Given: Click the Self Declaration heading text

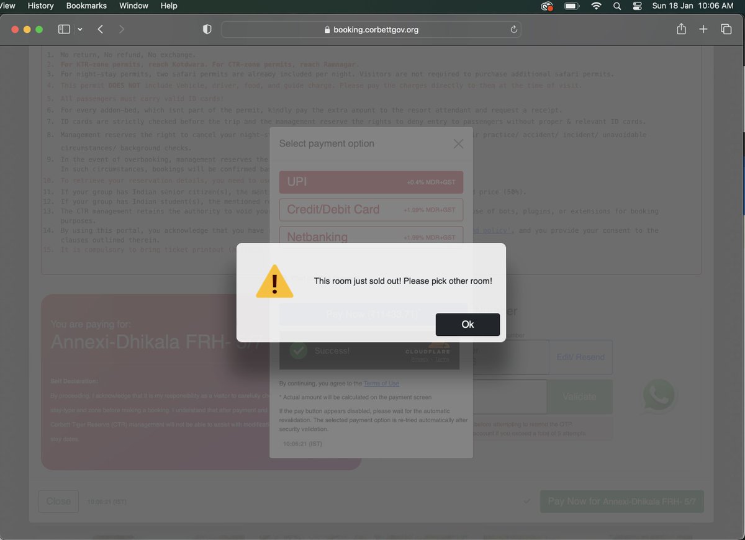Looking at the screenshot, I should pyautogui.click(x=74, y=381).
